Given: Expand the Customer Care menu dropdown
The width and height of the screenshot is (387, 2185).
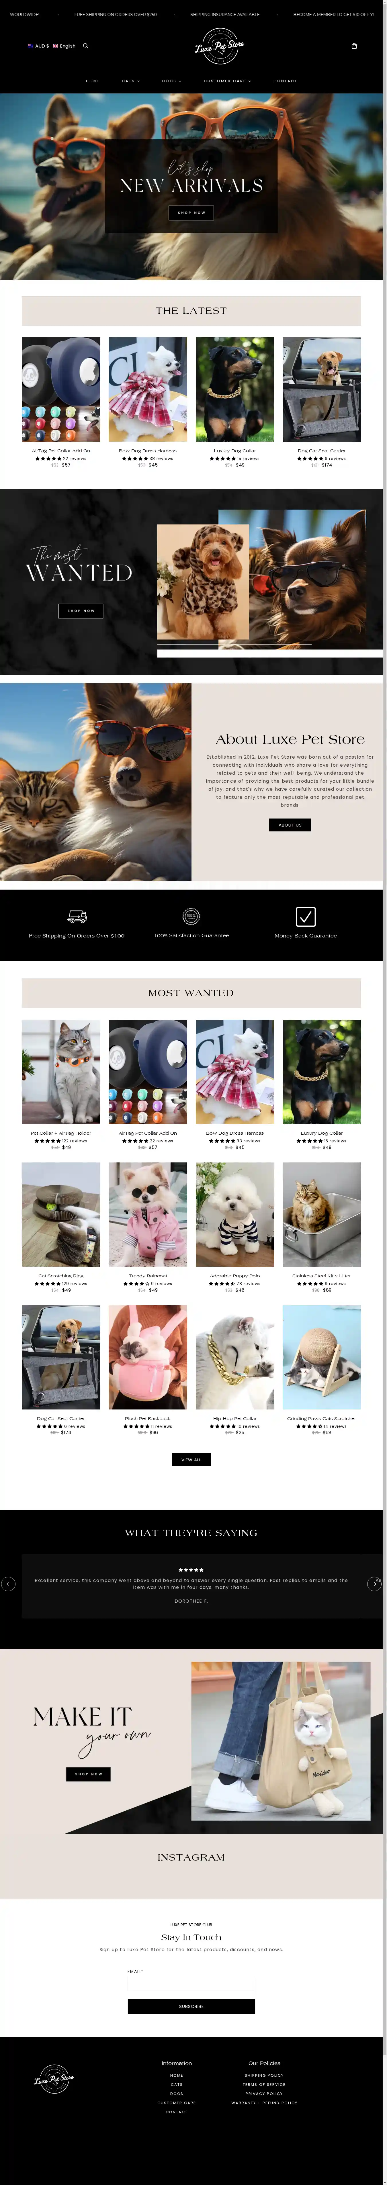Looking at the screenshot, I should tap(227, 81).
